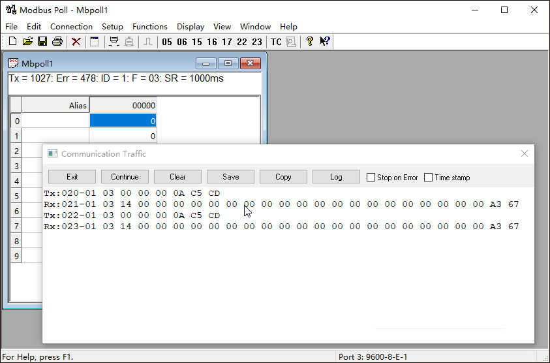This screenshot has width=550, height=363.
Task: Click the Rx:023 traffic line
Action: pos(281,226)
